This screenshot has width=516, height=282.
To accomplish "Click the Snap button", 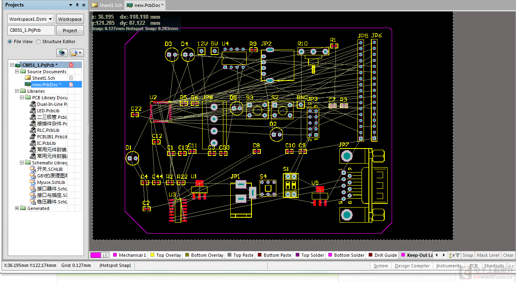I will [x=468, y=255].
